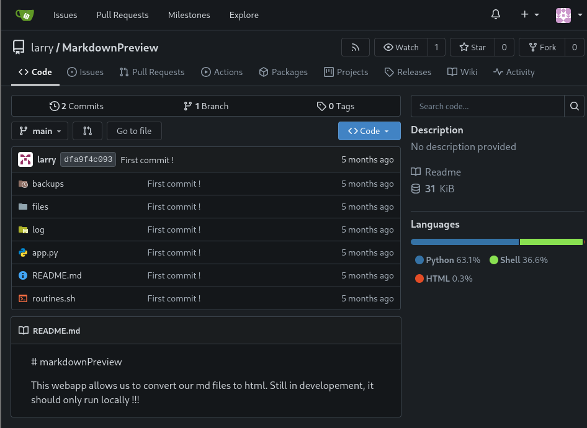The image size is (587, 428).
Task: Open the compare branches icon button
Action: click(x=87, y=131)
